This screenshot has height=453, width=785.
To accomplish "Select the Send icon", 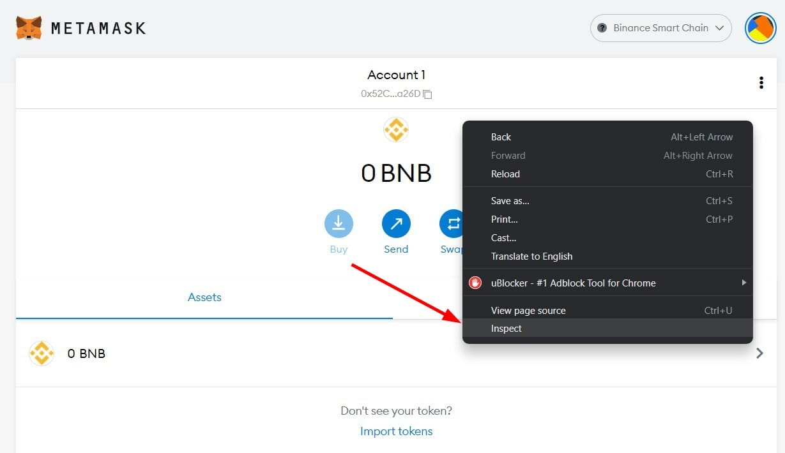I will click(396, 223).
